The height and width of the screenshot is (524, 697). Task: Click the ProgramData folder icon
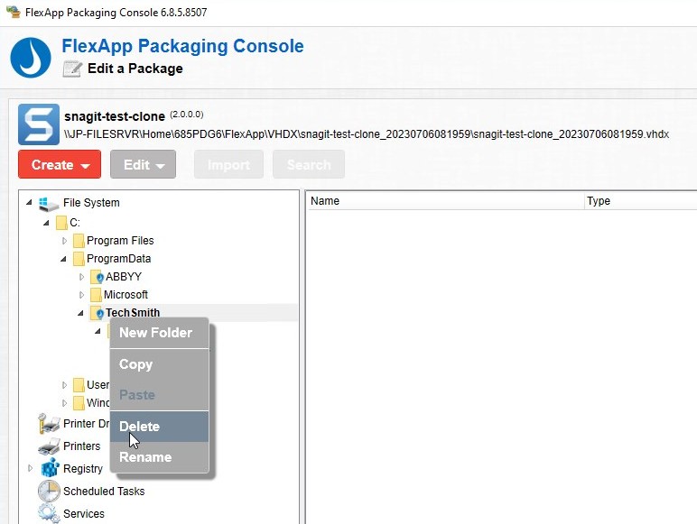tap(79, 259)
